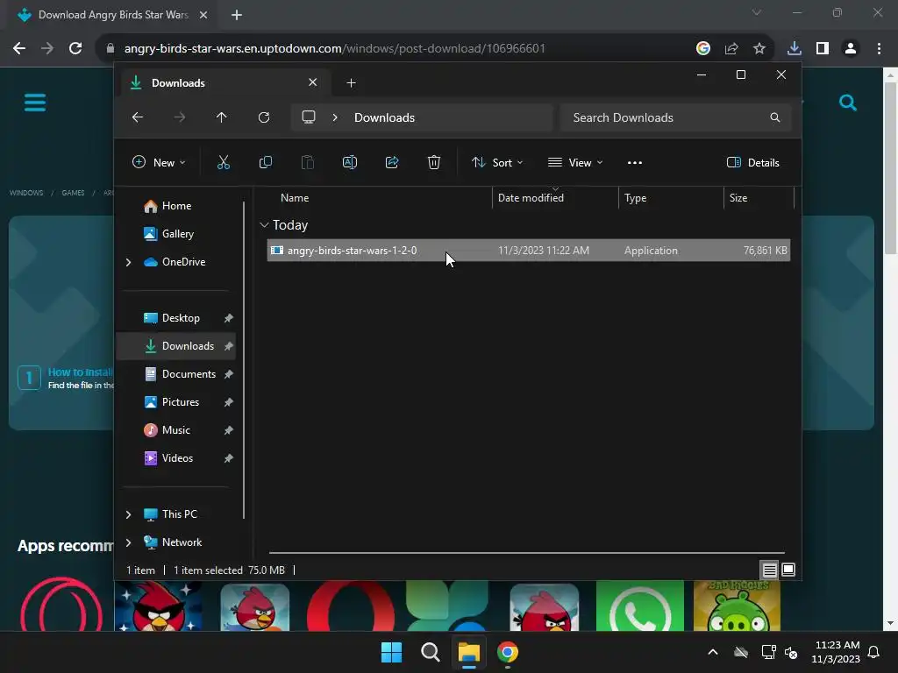Open the Windows Start menu

(x=392, y=652)
